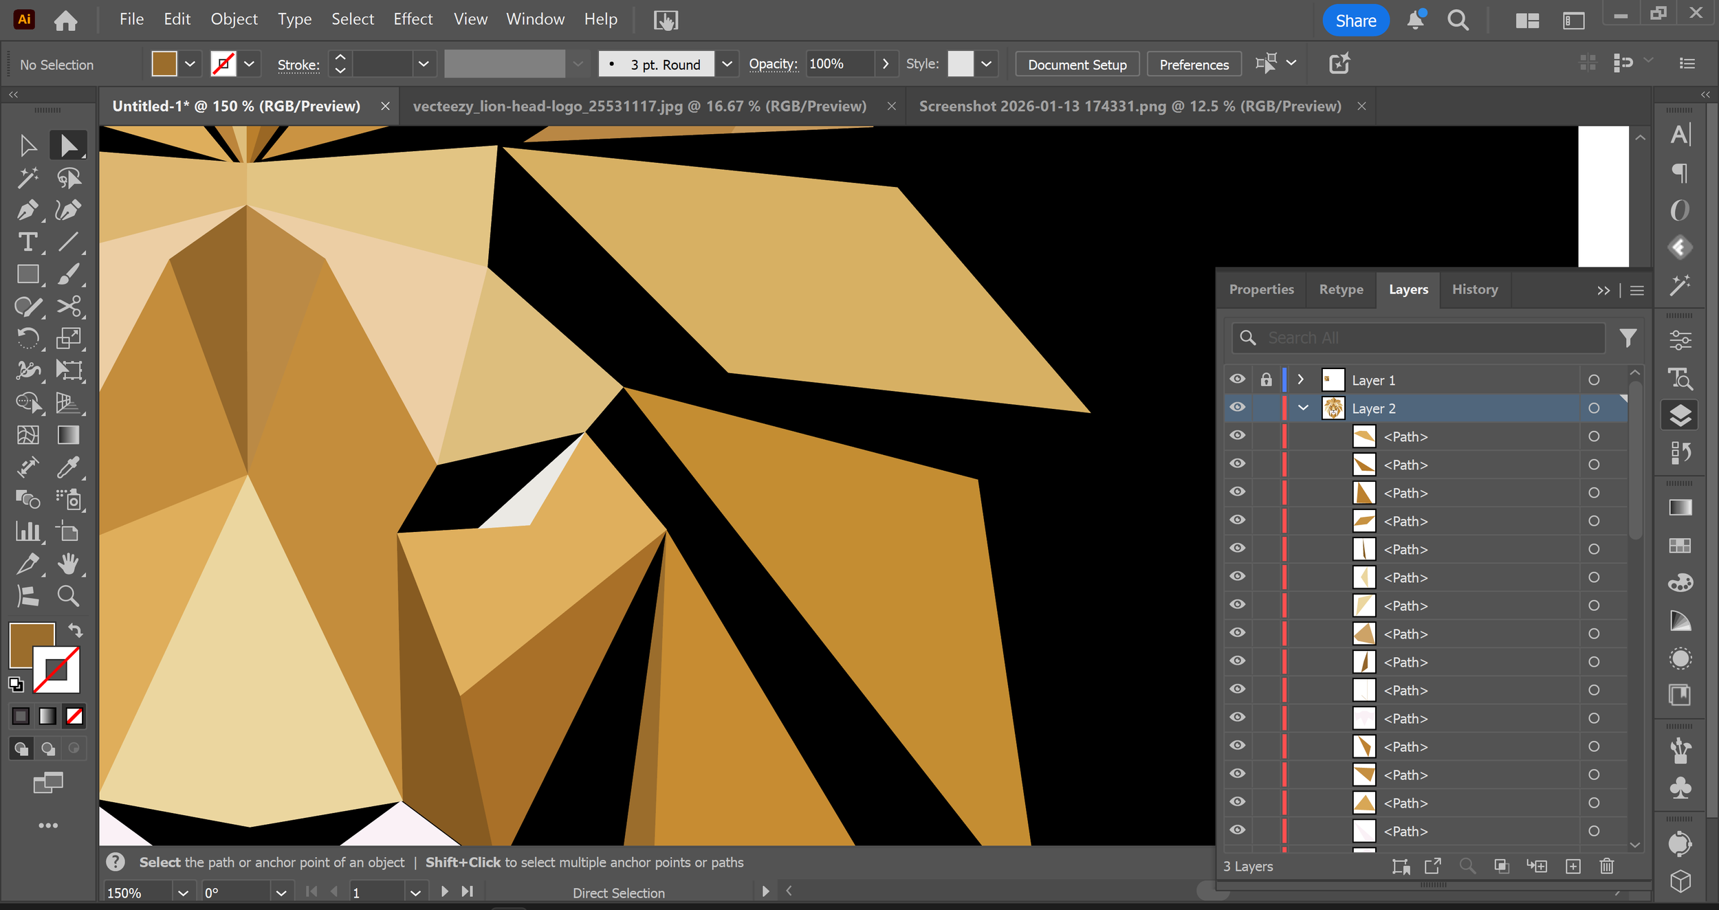Click the Document Setup button
This screenshot has height=910, width=1719.
tap(1076, 64)
